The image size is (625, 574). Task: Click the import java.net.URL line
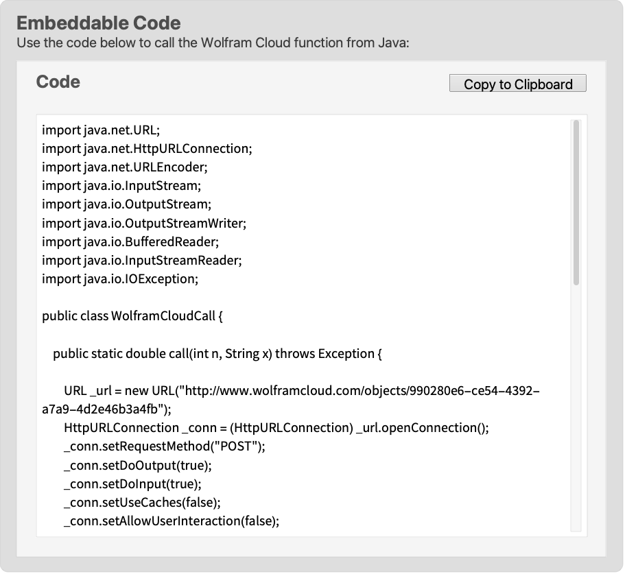tap(101, 130)
